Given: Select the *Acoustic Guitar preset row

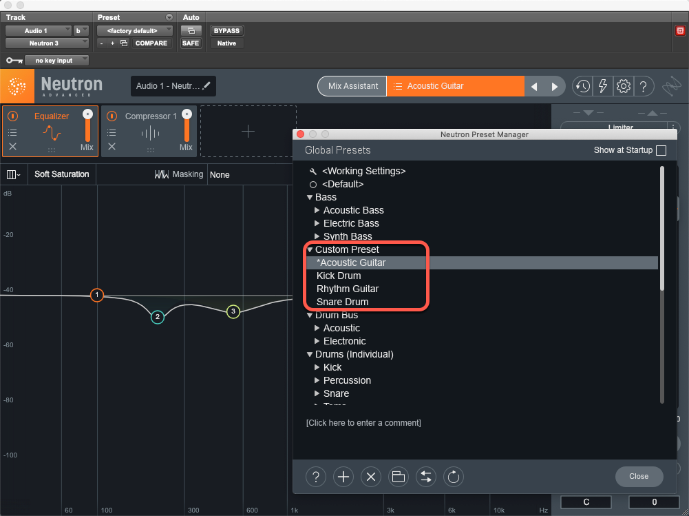Looking at the screenshot, I should pos(482,262).
